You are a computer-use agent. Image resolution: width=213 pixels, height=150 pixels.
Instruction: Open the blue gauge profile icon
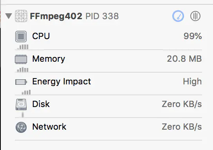[x=178, y=16]
